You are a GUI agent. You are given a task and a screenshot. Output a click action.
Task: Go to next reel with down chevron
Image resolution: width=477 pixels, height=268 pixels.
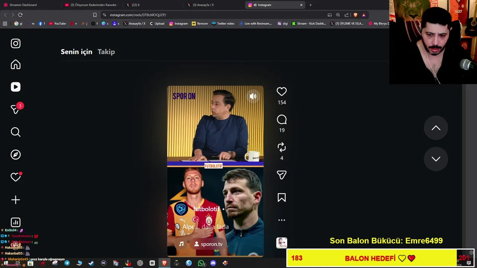(436, 159)
